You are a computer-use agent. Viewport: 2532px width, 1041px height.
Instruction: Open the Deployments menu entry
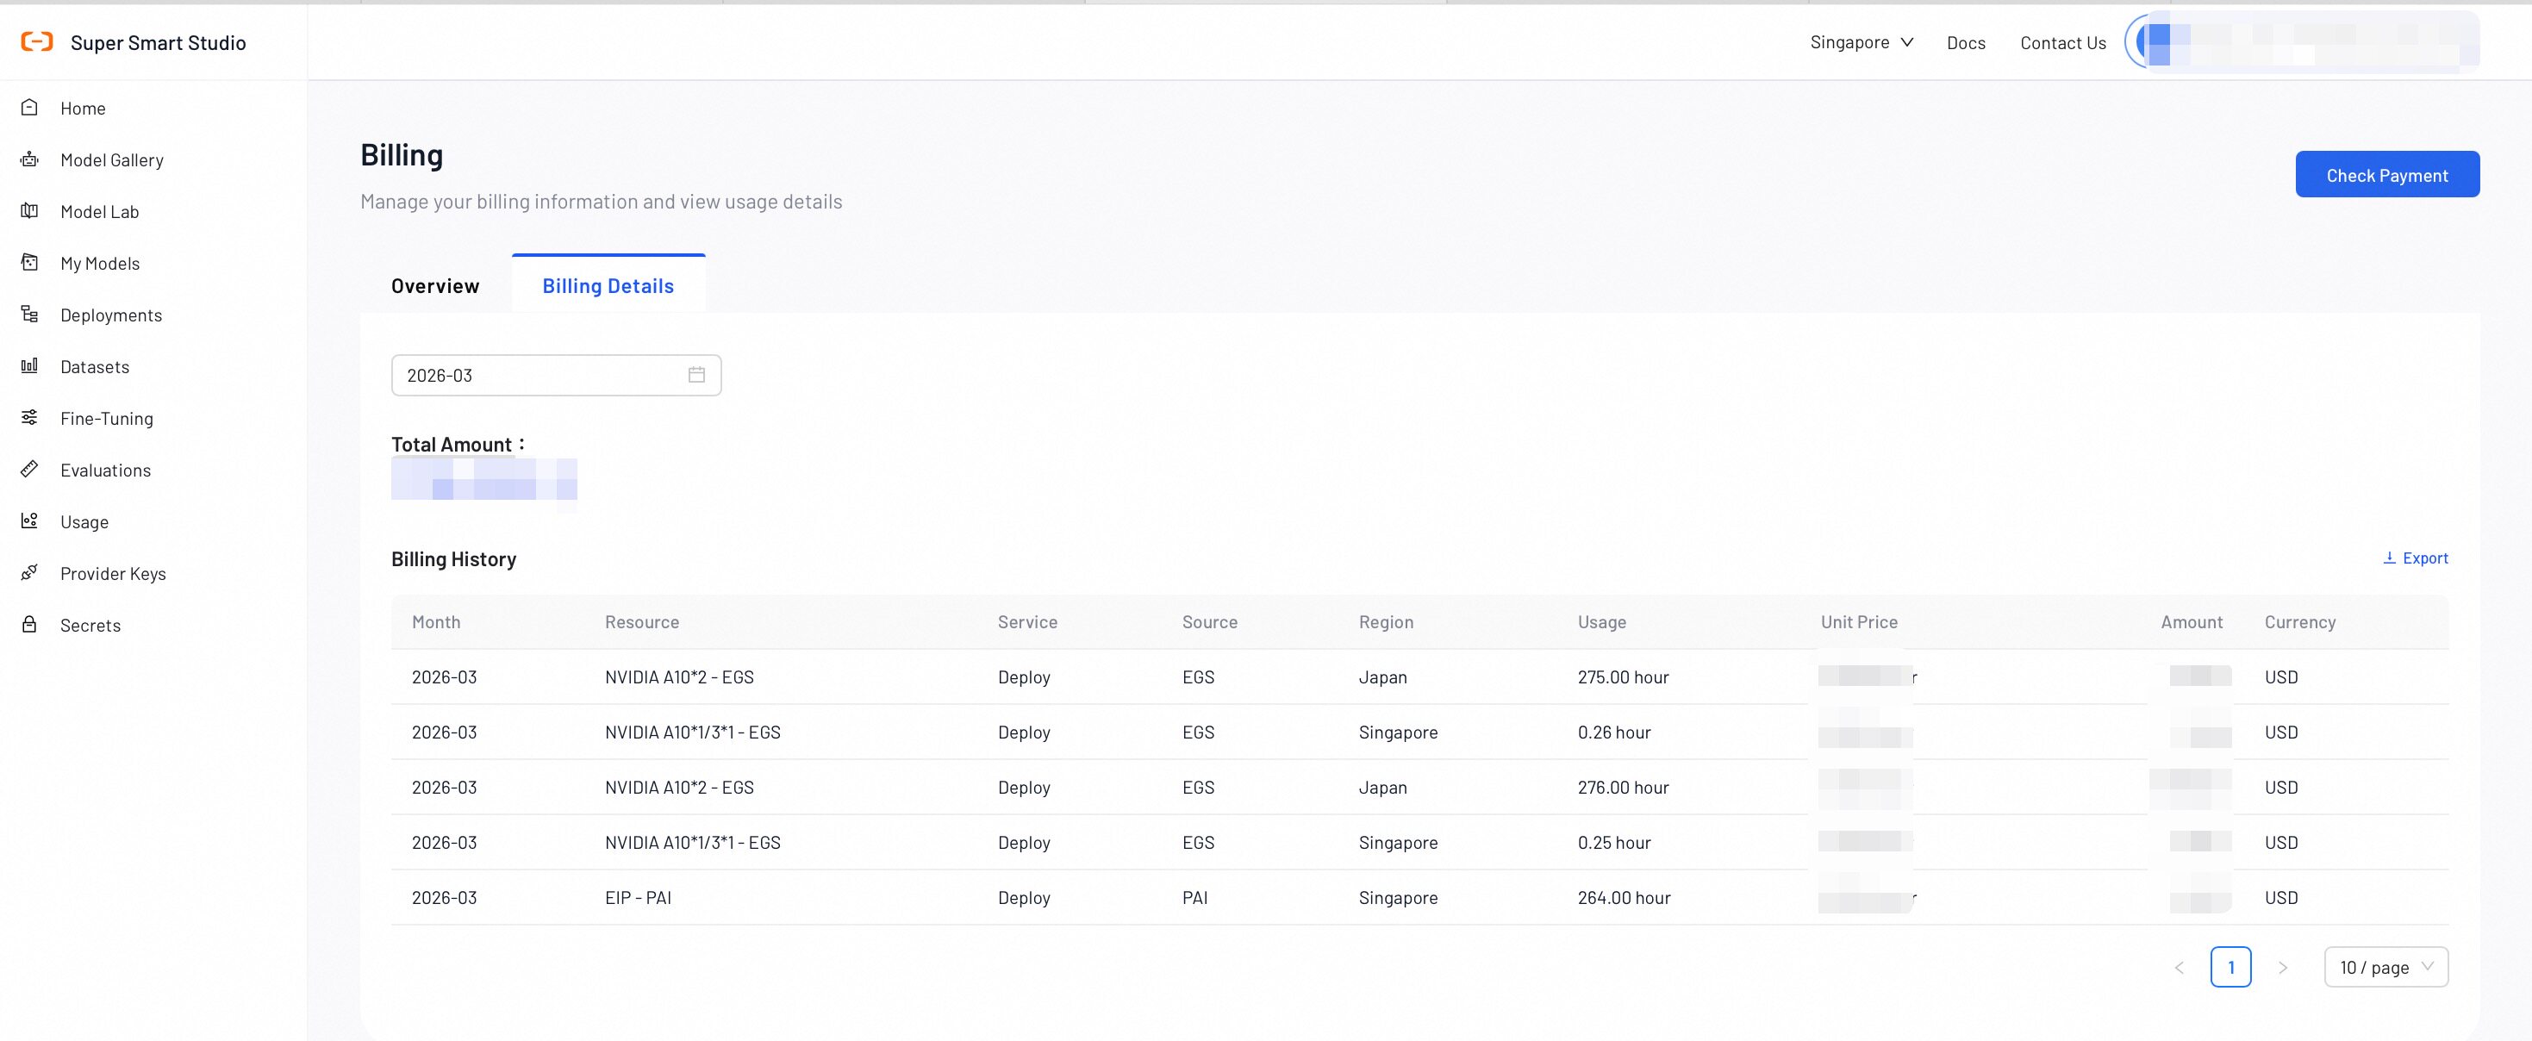click(111, 315)
